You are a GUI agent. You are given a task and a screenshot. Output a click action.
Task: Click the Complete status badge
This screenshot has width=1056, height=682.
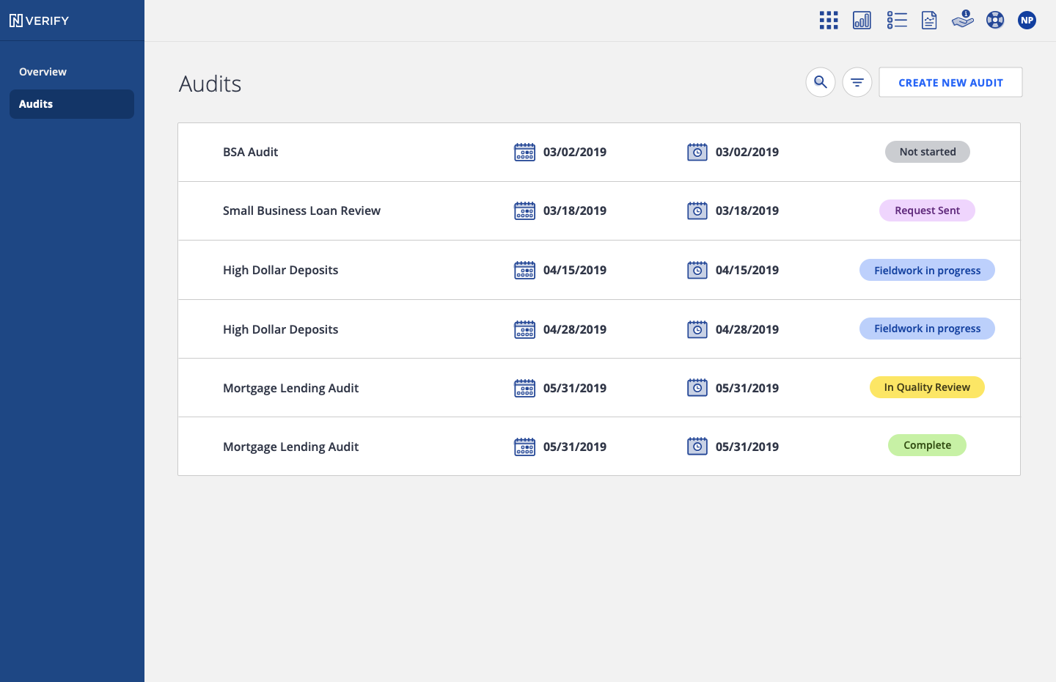[927, 445]
